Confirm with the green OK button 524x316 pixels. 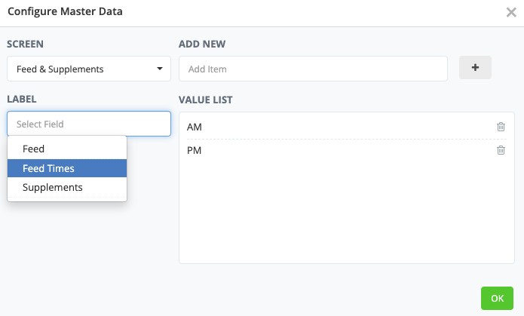coord(497,298)
